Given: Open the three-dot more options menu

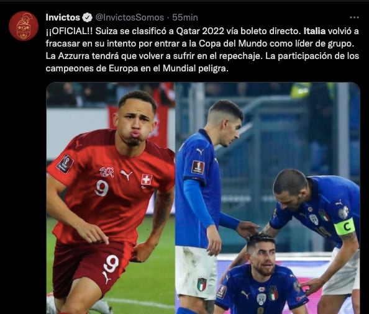Looking at the screenshot, I should (x=354, y=17).
